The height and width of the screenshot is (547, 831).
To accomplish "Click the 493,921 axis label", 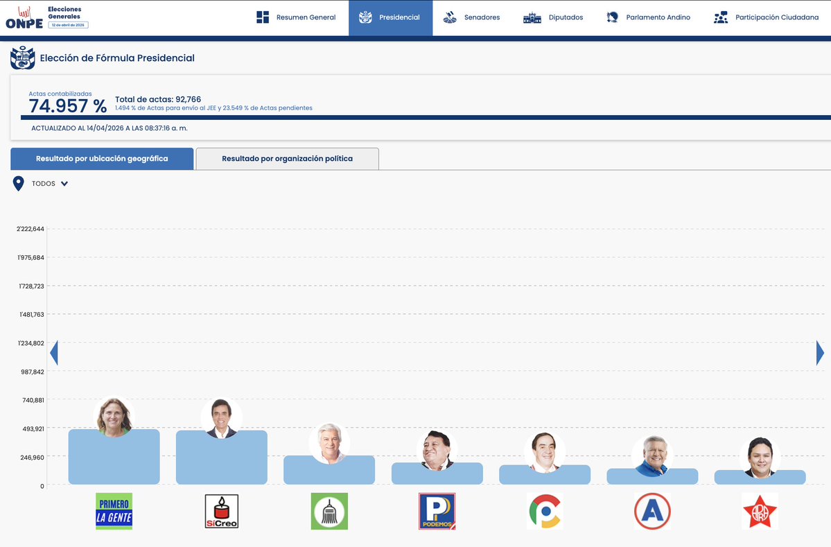I will click(33, 429).
